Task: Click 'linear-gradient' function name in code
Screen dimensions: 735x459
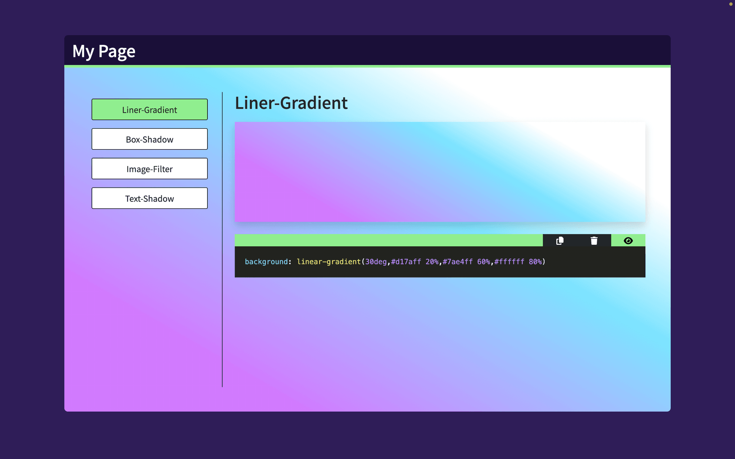Action: pyautogui.click(x=328, y=262)
